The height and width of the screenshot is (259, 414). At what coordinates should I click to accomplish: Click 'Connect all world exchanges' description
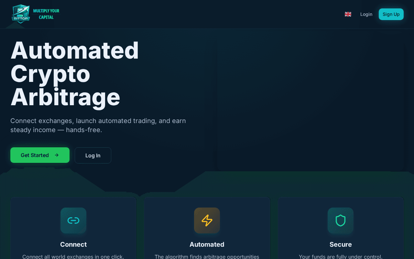[73, 256]
